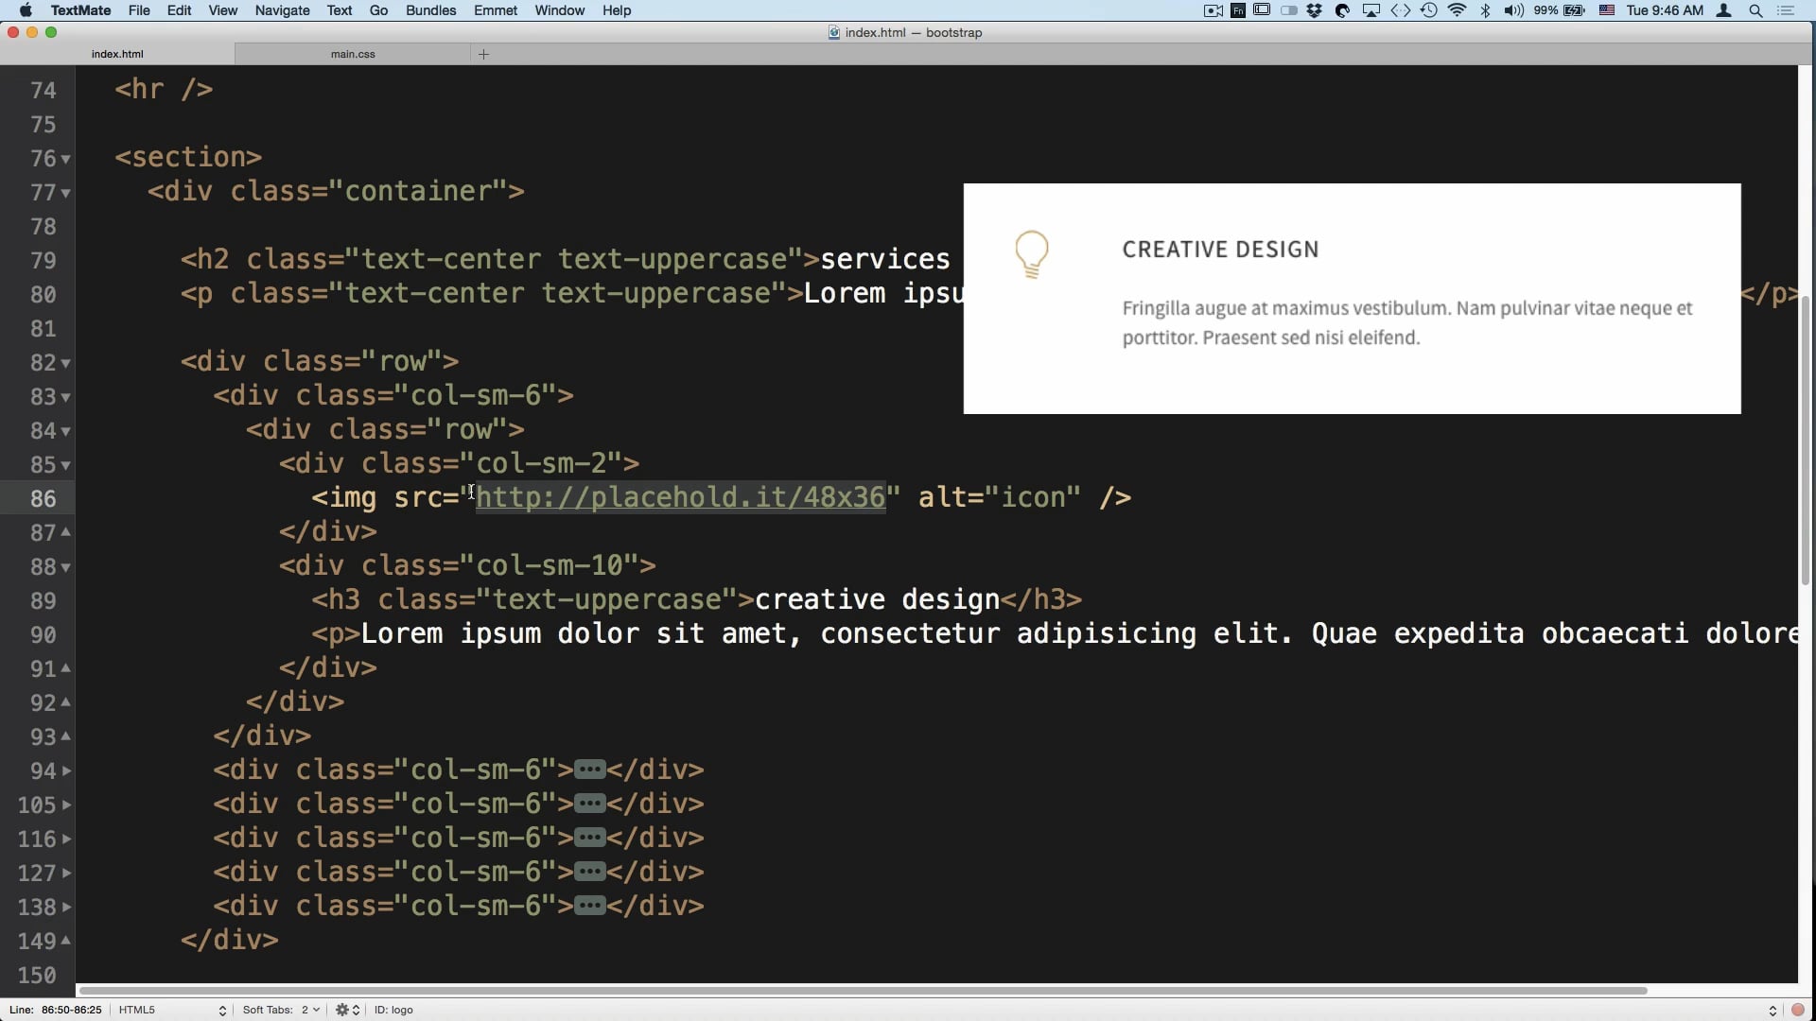Click the placehold.it URL link in code
This screenshot has width=1816, height=1021.
[680, 497]
